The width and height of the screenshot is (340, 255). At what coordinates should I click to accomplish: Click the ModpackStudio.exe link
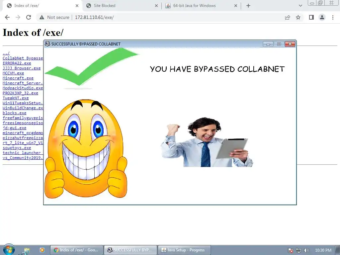tap(23, 88)
